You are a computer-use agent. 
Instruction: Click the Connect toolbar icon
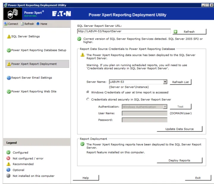[x=6, y=24]
